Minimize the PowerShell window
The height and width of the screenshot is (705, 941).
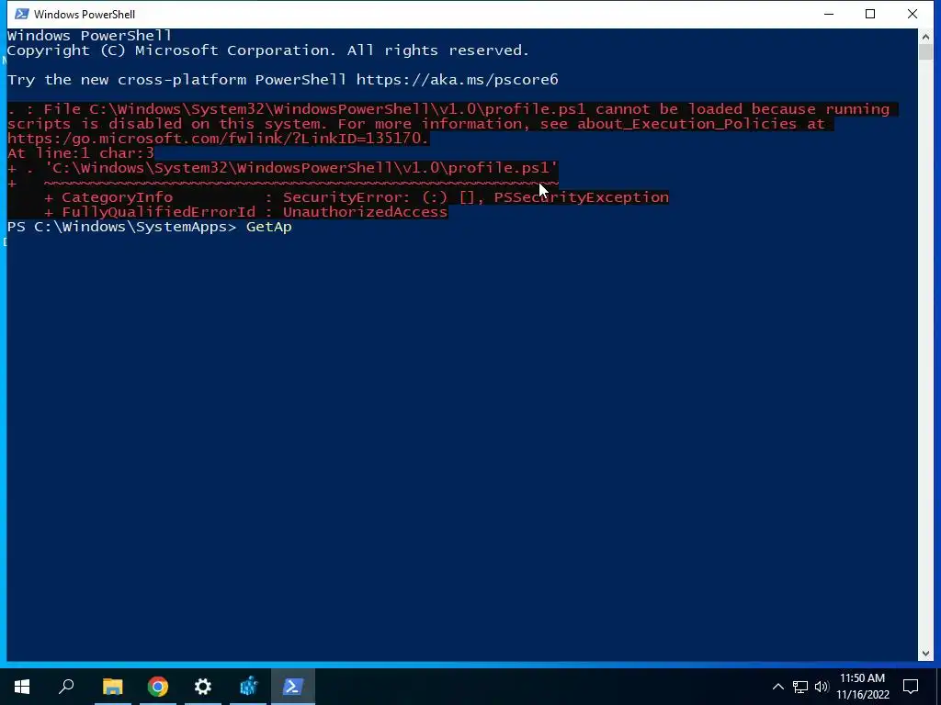(829, 14)
